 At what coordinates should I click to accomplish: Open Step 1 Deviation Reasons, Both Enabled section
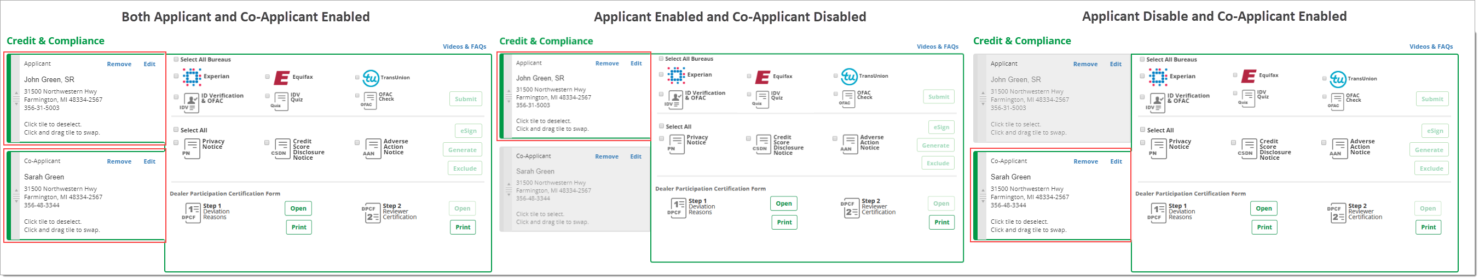(x=298, y=209)
